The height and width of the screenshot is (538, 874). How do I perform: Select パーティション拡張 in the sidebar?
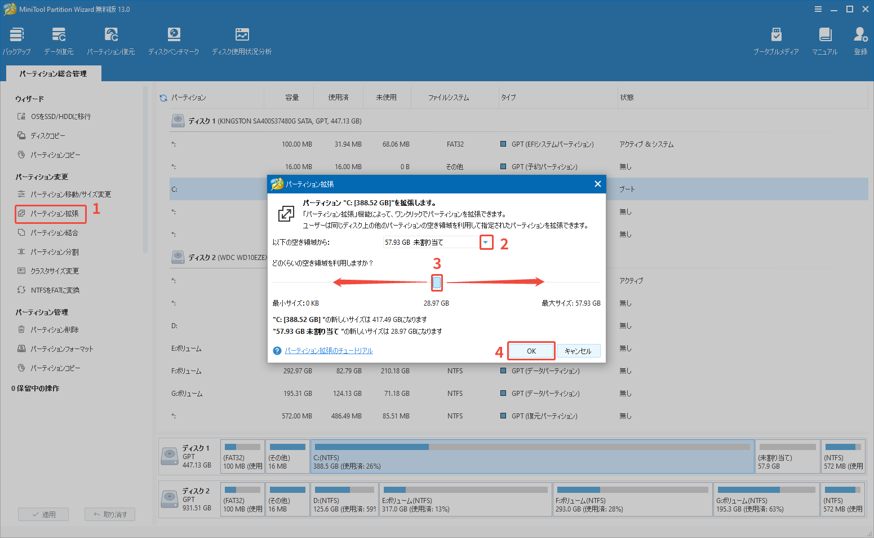point(54,214)
